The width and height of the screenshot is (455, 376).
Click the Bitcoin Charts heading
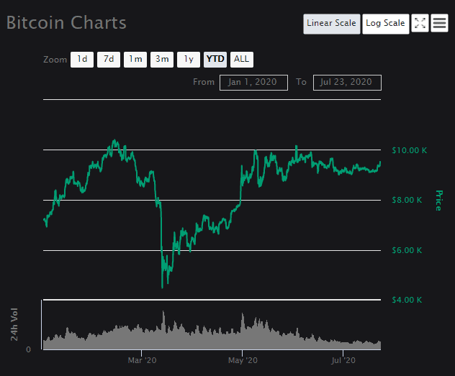[x=66, y=22]
